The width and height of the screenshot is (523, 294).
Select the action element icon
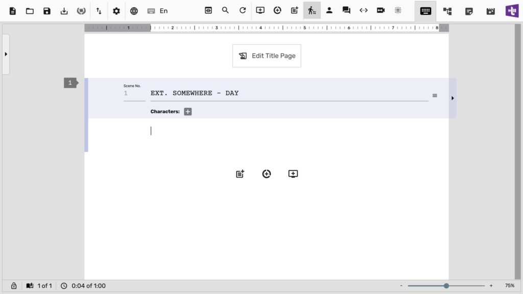(x=312, y=10)
